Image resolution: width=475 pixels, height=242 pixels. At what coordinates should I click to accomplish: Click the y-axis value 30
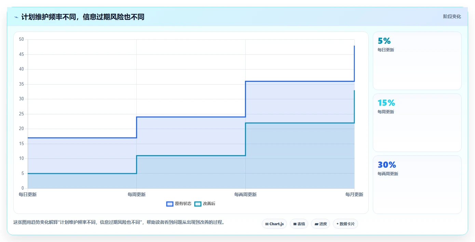click(22, 99)
